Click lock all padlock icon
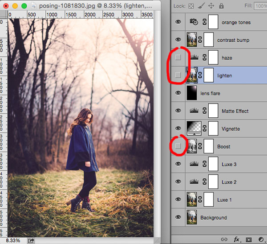 pyautogui.click(x=221, y=6)
